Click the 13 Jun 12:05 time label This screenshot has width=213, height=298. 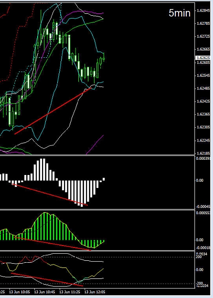[95, 292]
